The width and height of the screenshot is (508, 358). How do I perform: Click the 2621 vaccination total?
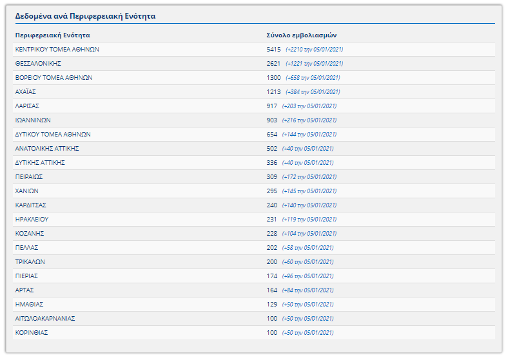pos(273,63)
